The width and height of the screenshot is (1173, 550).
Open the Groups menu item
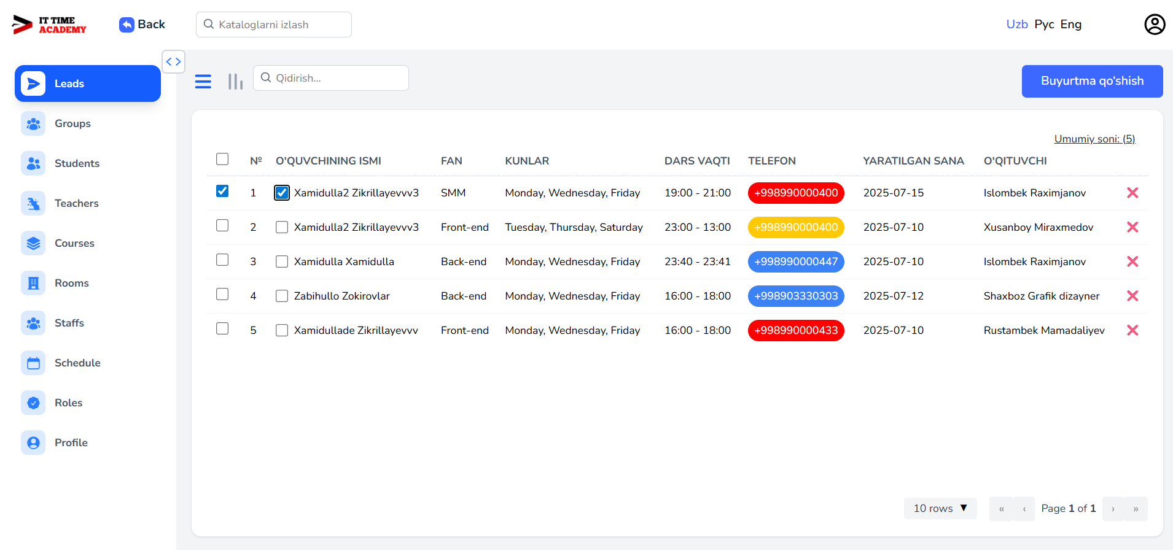(72, 123)
